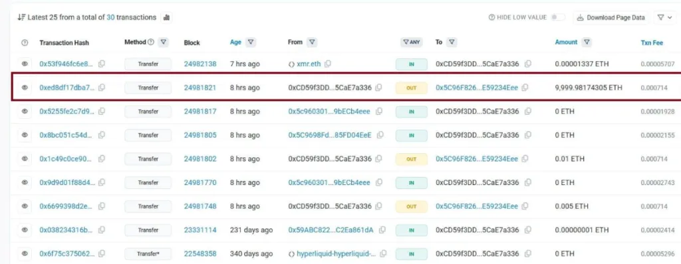
Task: Open block 24982138
Action: point(200,64)
